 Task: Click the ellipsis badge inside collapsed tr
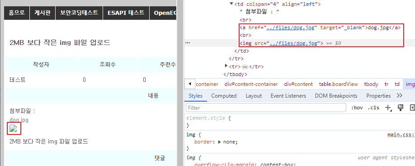point(245,67)
